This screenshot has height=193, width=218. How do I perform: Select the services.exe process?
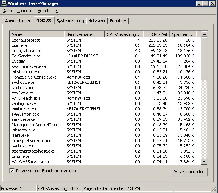105,119
